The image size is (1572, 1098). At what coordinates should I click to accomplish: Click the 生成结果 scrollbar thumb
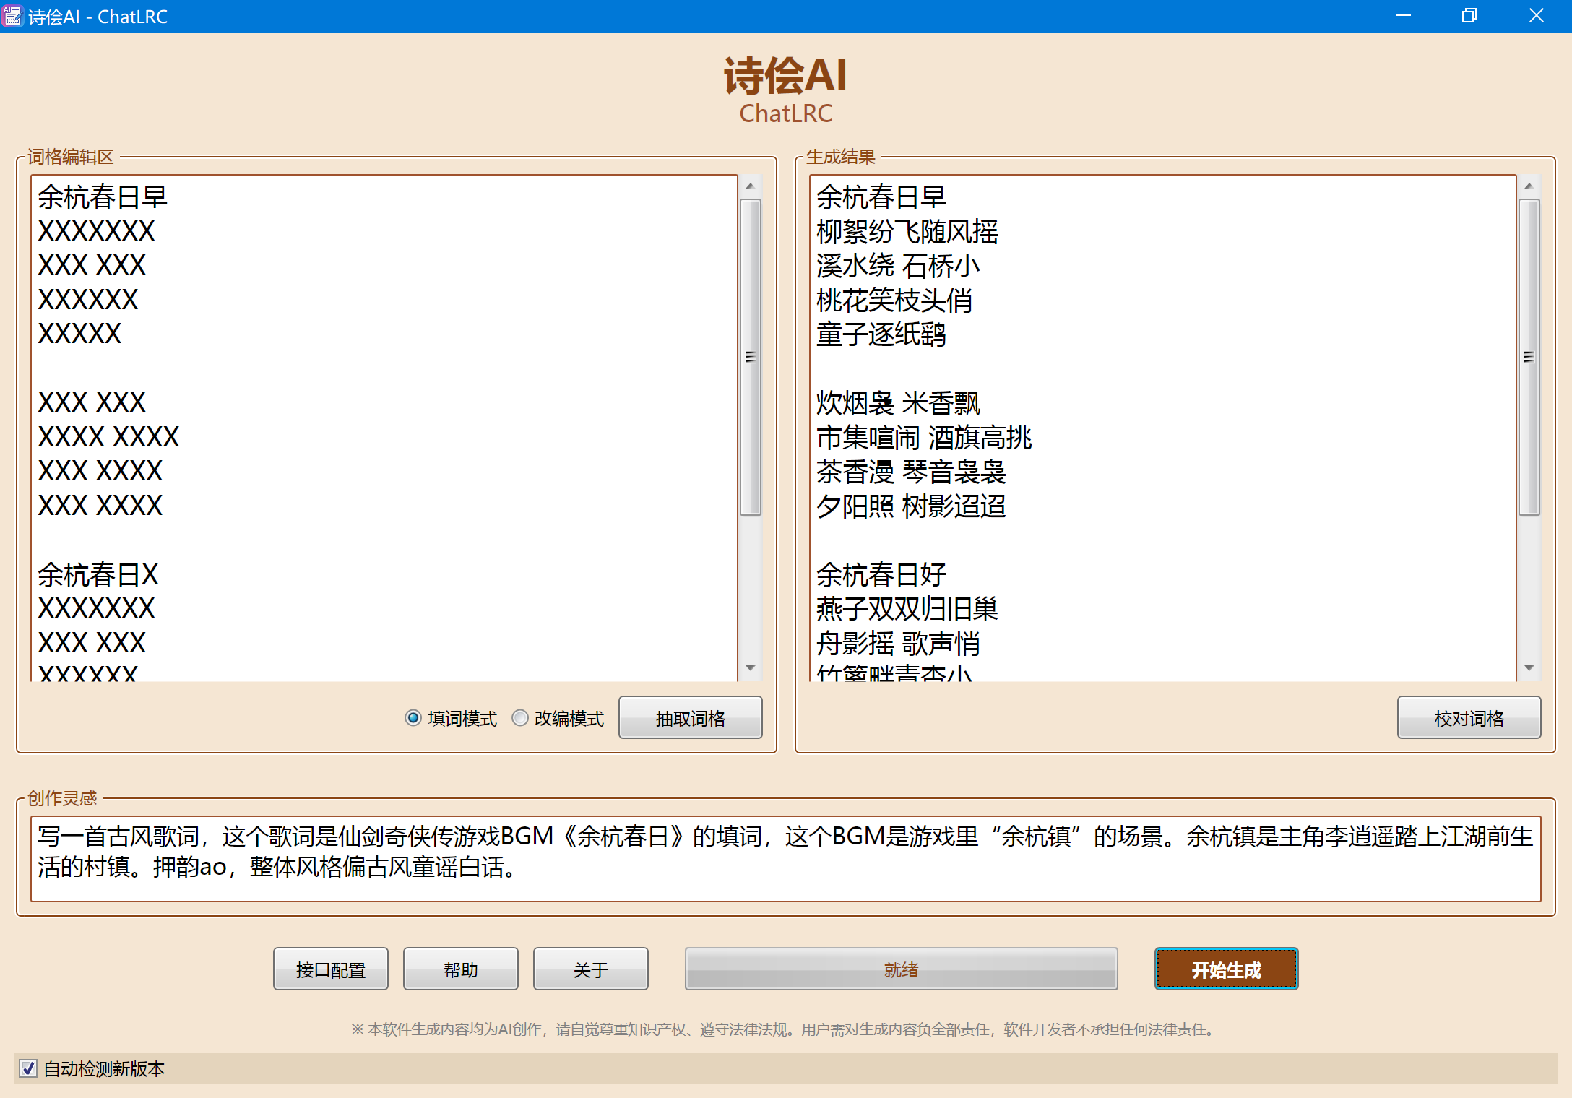point(1529,357)
